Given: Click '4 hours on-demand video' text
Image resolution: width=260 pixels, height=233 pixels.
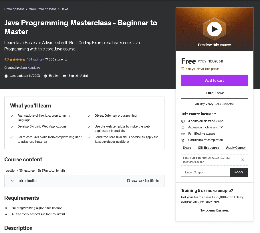Looking at the screenshot, I should [x=206, y=121].
